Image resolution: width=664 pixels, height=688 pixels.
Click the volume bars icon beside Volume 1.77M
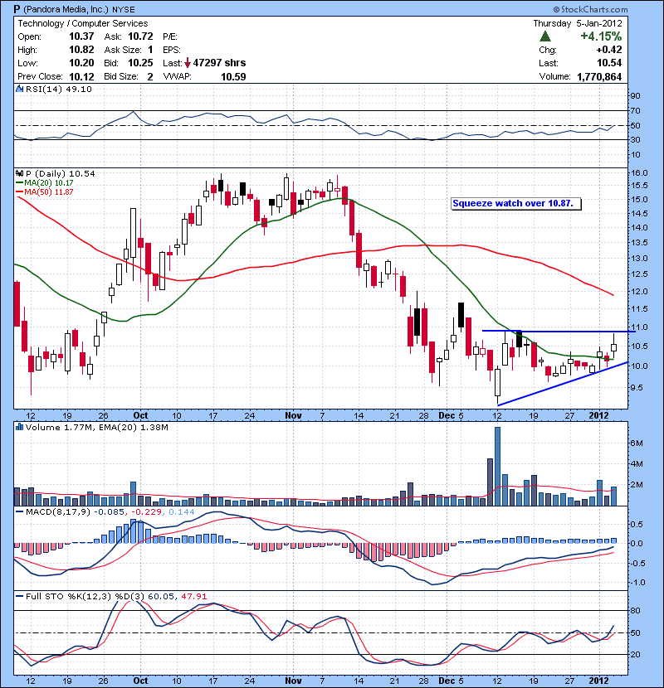(x=19, y=427)
